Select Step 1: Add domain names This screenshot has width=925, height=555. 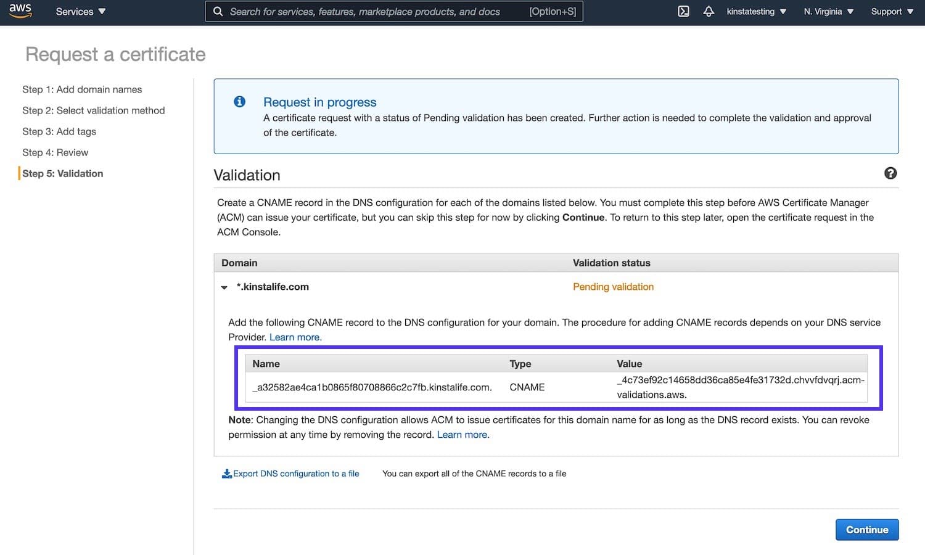click(82, 89)
